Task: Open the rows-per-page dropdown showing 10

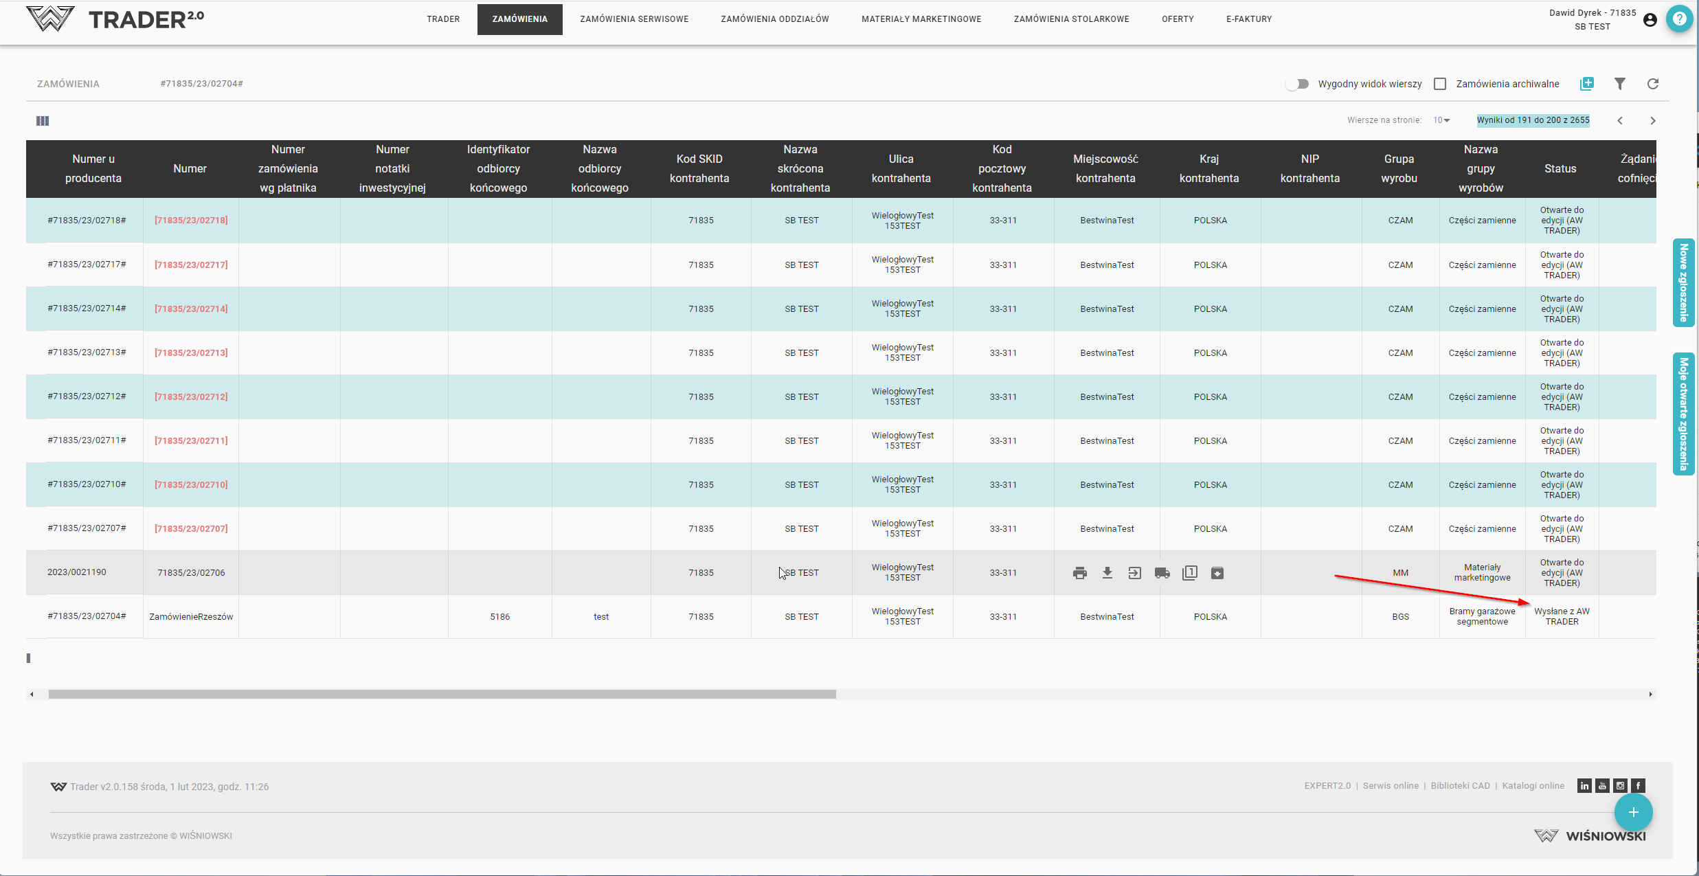Action: tap(1441, 120)
